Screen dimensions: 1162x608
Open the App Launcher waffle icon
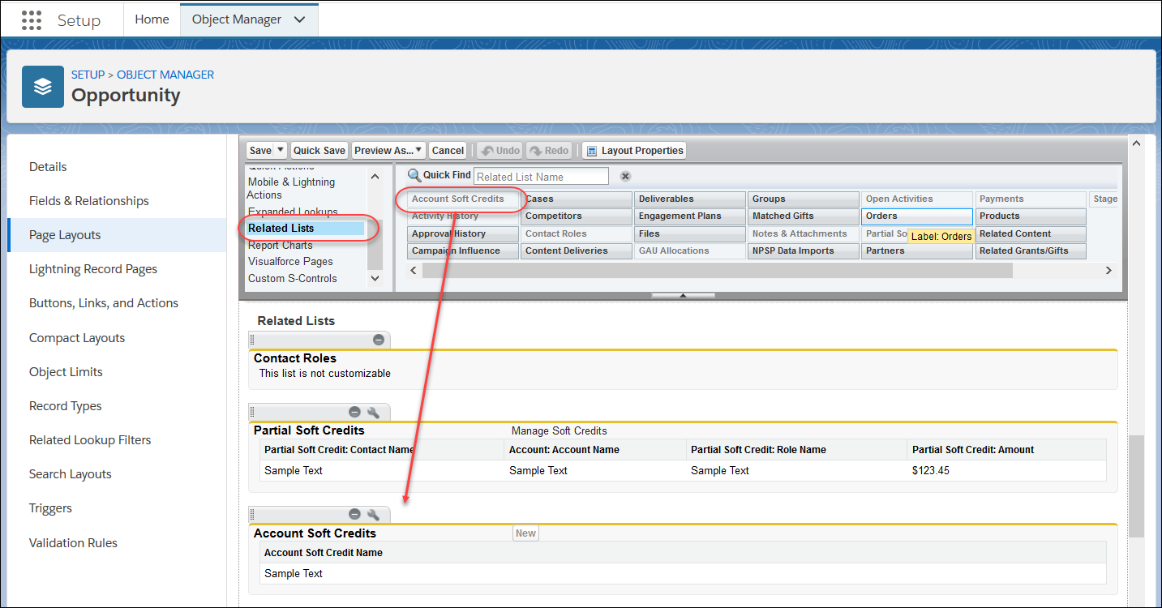(31, 19)
